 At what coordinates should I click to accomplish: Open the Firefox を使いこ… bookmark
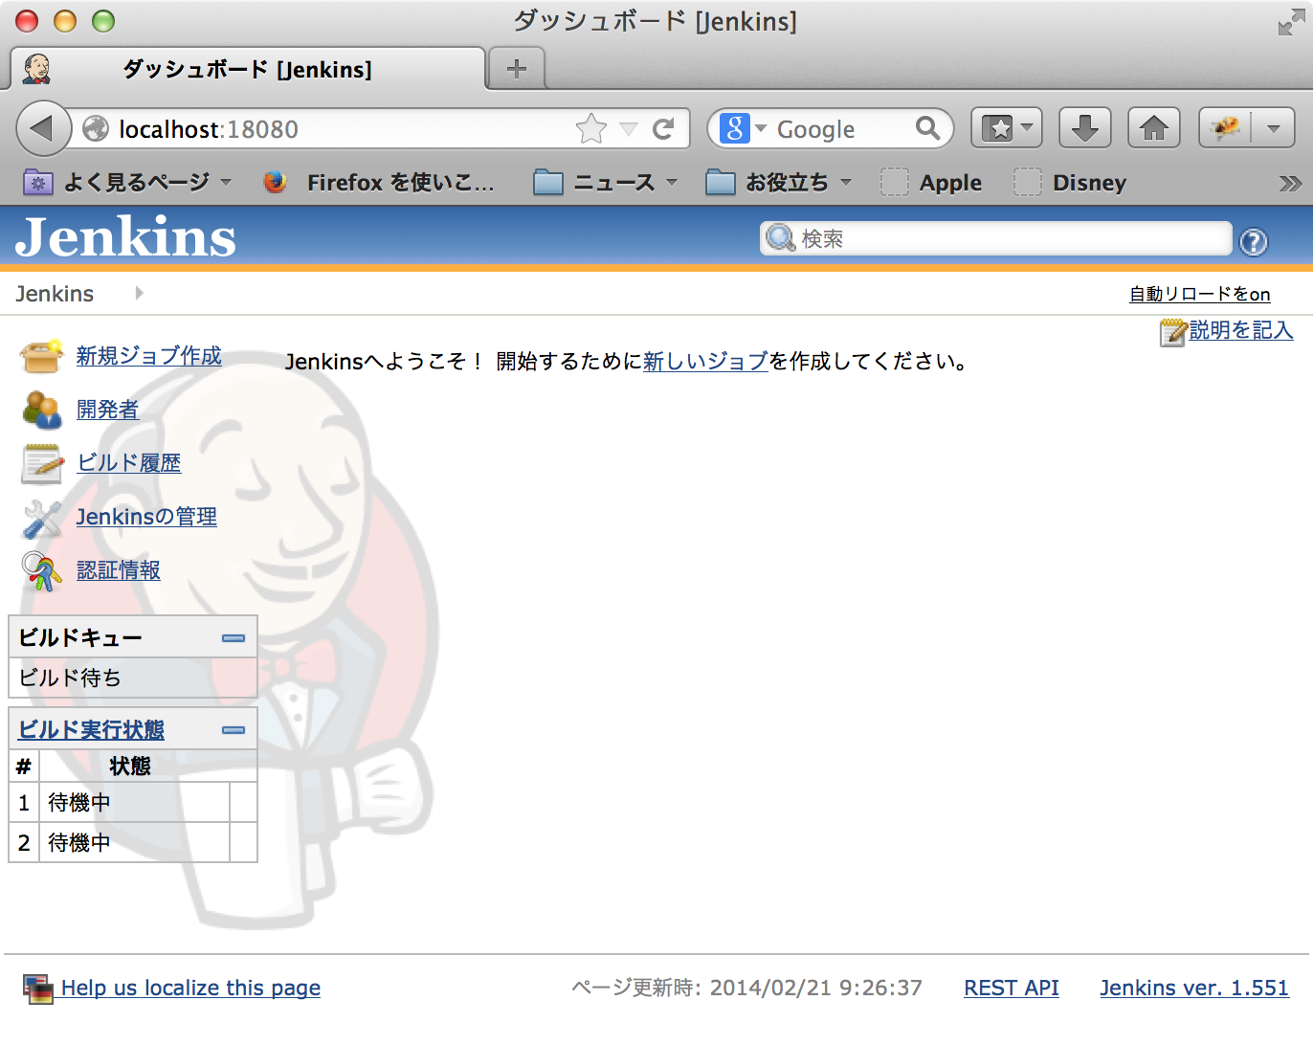coord(380,182)
